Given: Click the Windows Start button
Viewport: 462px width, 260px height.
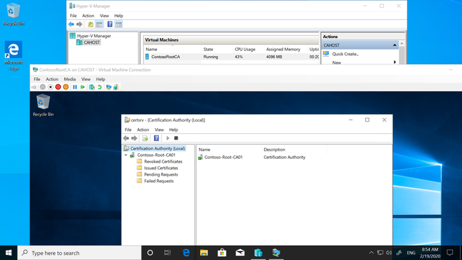Looking at the screenshot, I should (x=8, y=253).
